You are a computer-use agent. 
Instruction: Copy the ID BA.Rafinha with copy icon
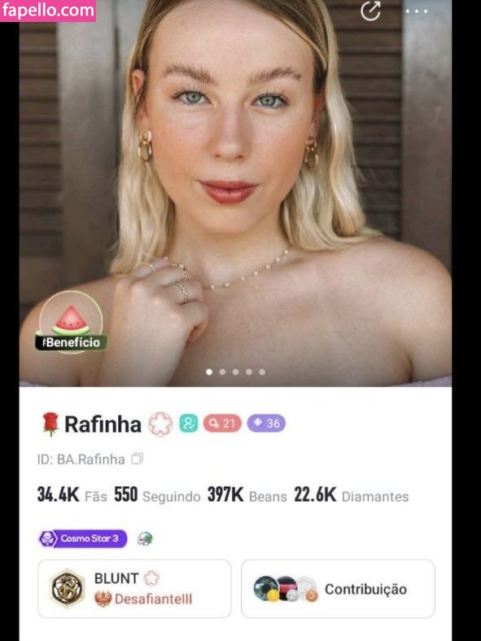tap(137, 459)
